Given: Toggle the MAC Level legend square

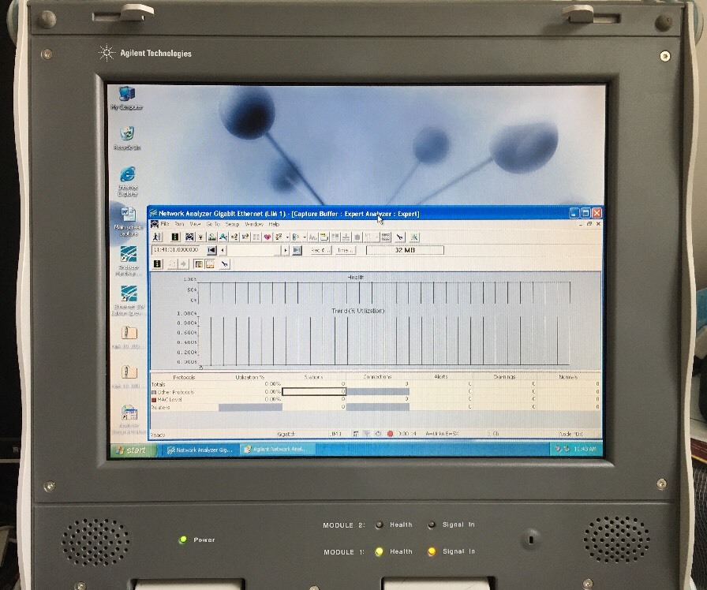Looking at the screenshot, I should pyautogui.click(x=153, y=398).
